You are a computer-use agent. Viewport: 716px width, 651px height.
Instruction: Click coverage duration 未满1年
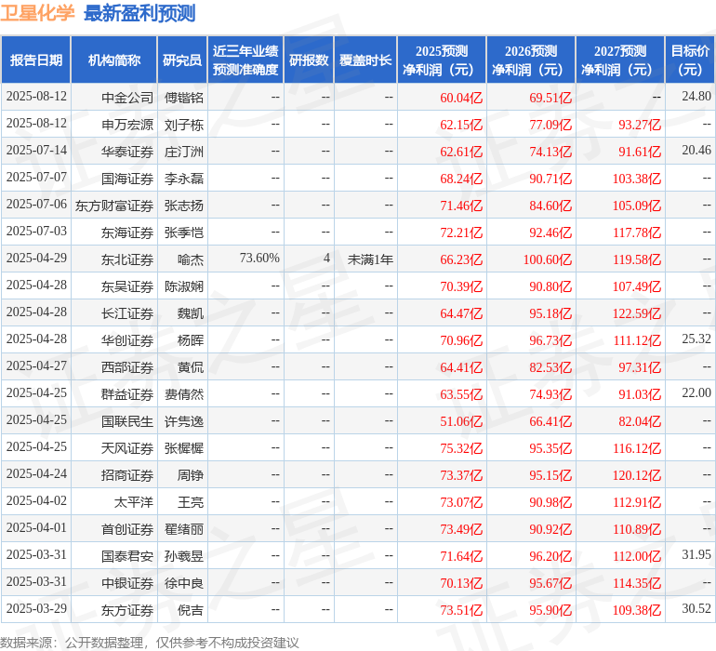(x=370, y=259)
